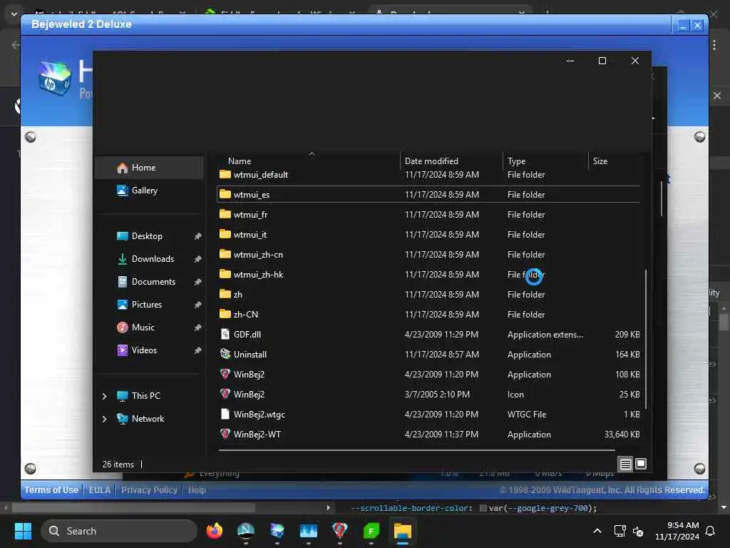Open the Windows Start menu

coord(23,531)
